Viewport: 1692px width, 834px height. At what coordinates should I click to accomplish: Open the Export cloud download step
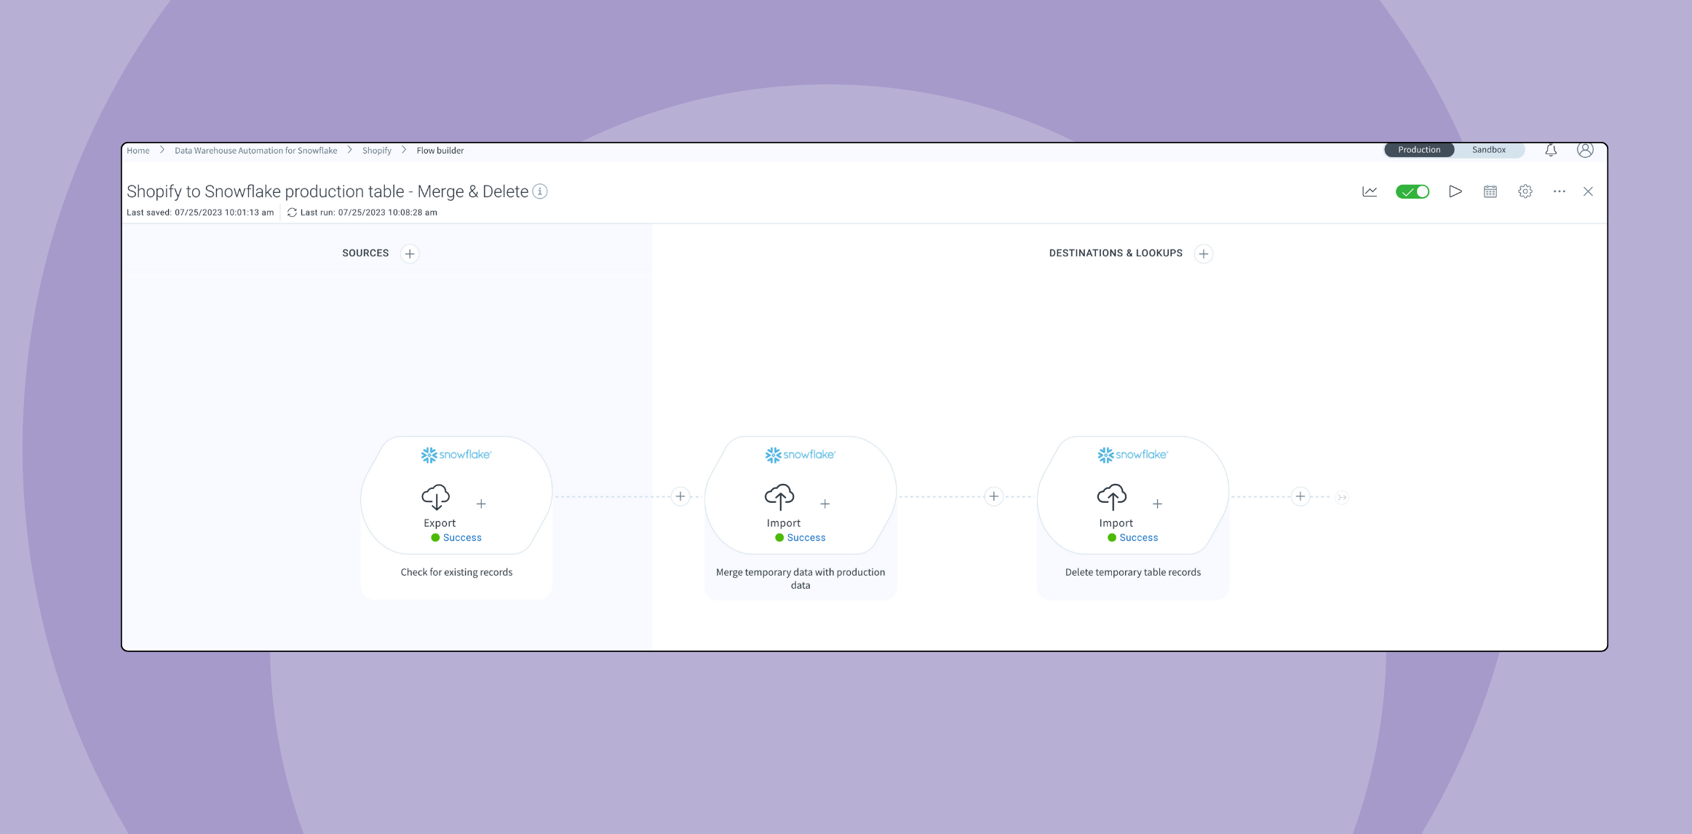coord(436,497)
